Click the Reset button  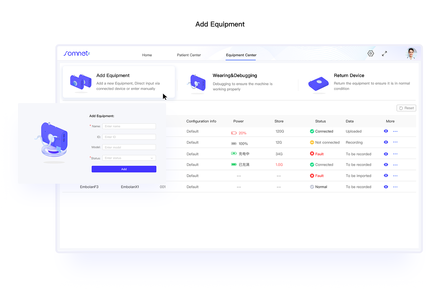[x=406, y=108]
